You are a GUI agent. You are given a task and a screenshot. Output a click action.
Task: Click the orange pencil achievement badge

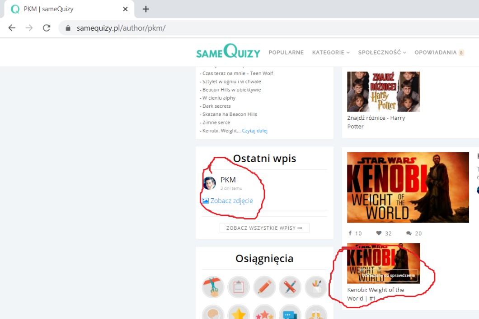[x=264, y=287]
